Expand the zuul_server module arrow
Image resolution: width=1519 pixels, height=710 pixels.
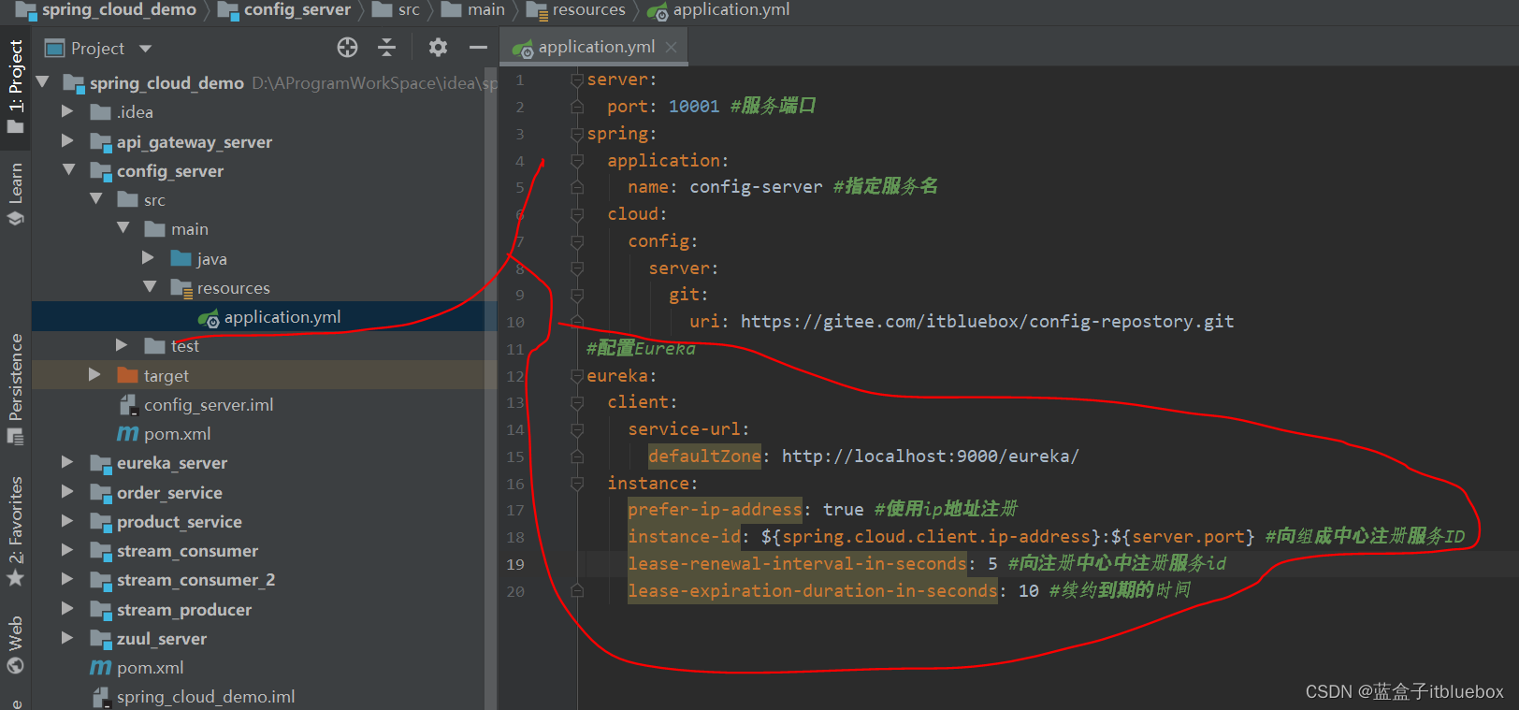tap(67, 638)
